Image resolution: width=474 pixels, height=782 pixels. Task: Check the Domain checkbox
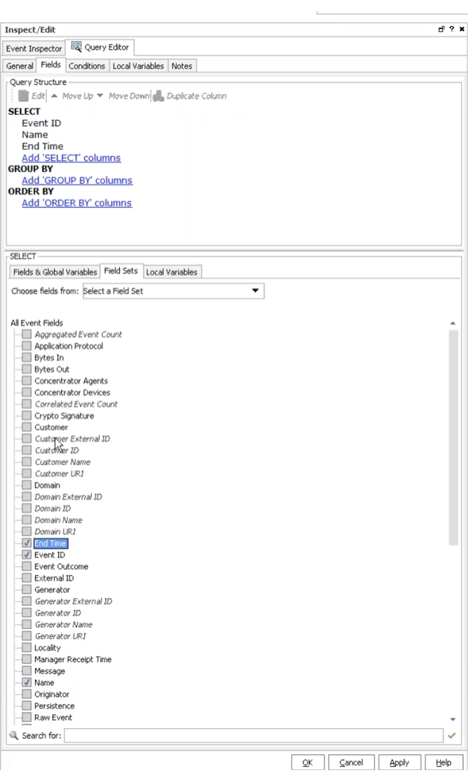point(27,485)
